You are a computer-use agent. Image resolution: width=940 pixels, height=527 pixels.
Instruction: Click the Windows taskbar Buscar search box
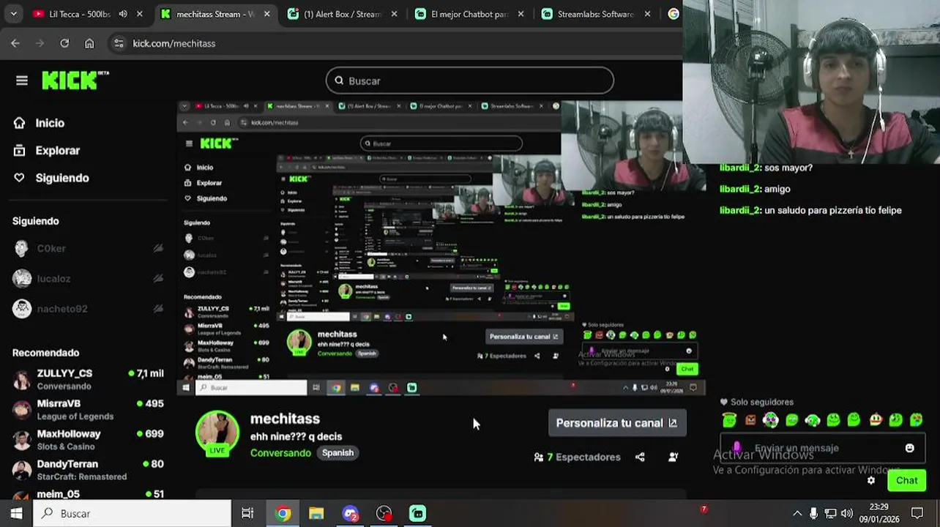132,513
